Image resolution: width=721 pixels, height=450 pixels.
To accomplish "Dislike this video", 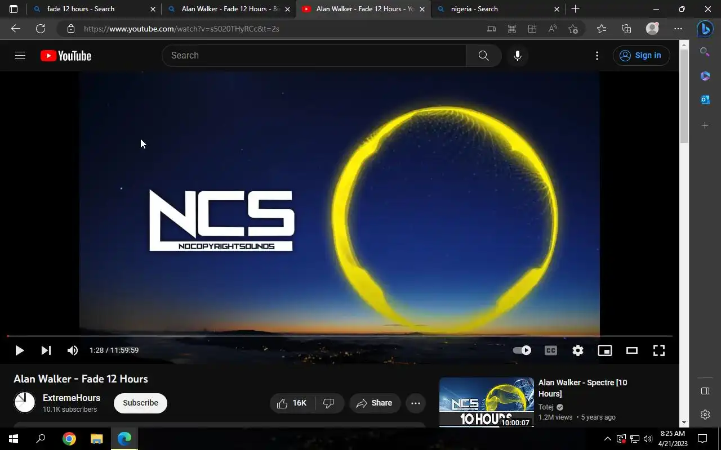I will [329, 403].
